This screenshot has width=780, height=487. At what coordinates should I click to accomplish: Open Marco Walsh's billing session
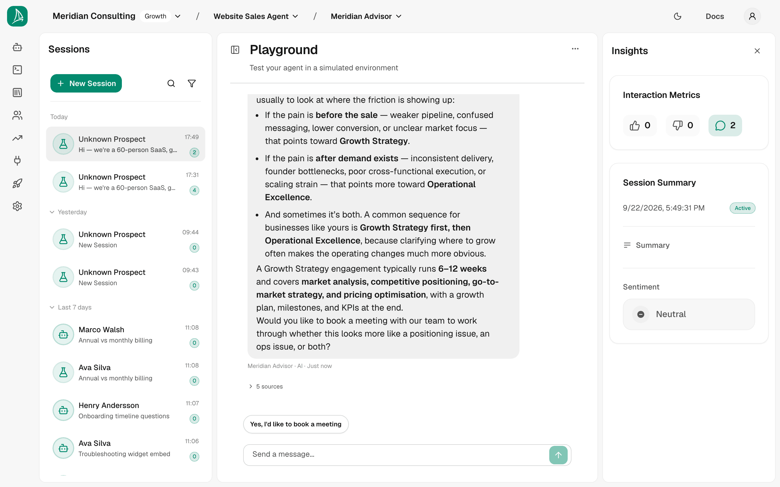126,335
